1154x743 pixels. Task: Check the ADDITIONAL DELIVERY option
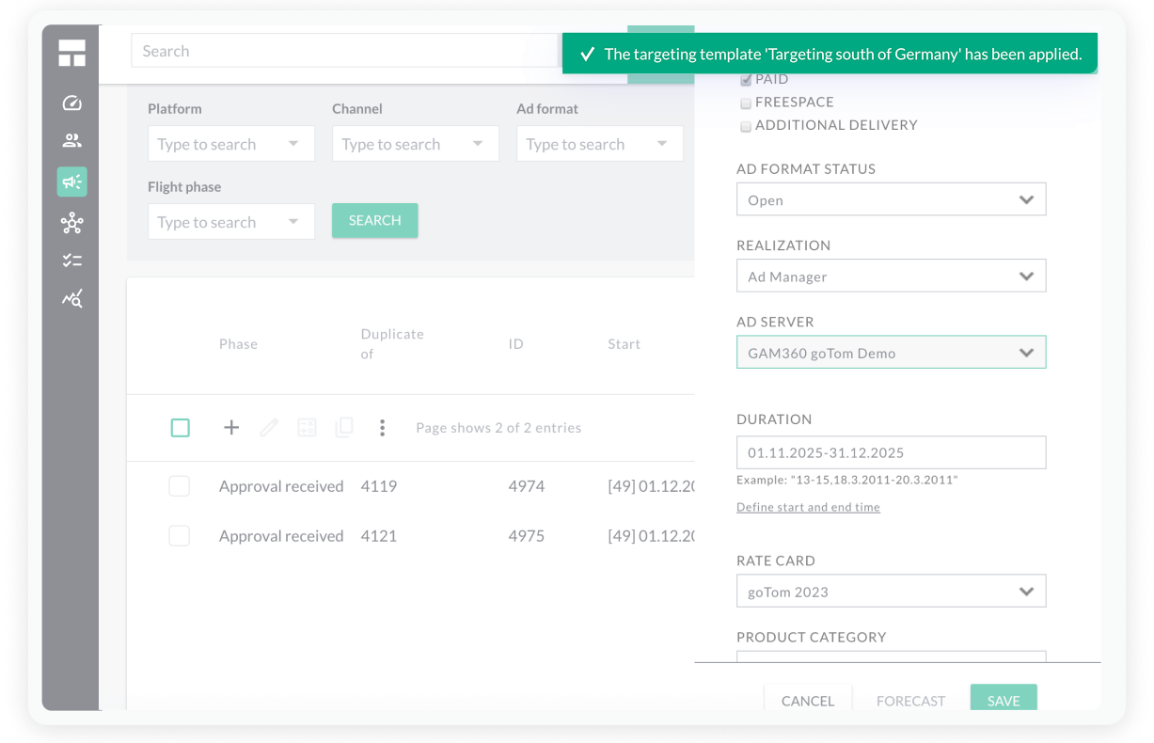[x=745, y=125]
